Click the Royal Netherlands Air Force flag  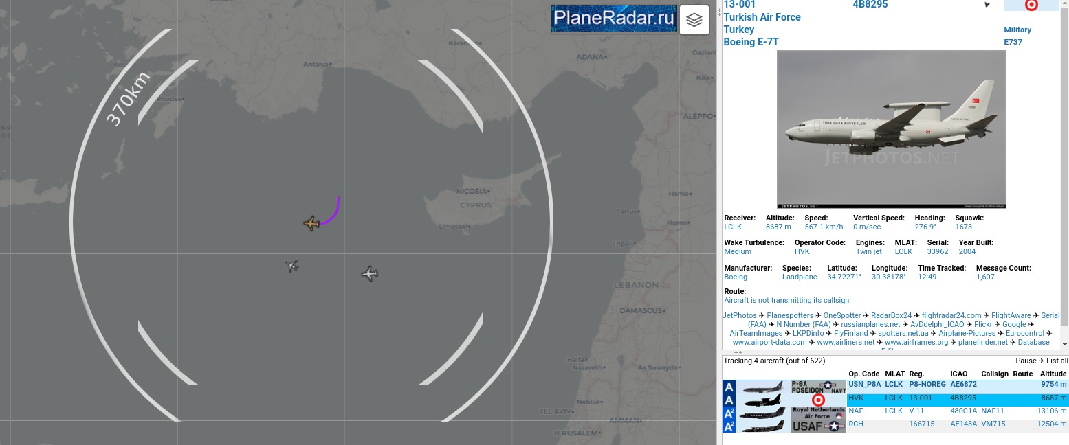point(818,413)
